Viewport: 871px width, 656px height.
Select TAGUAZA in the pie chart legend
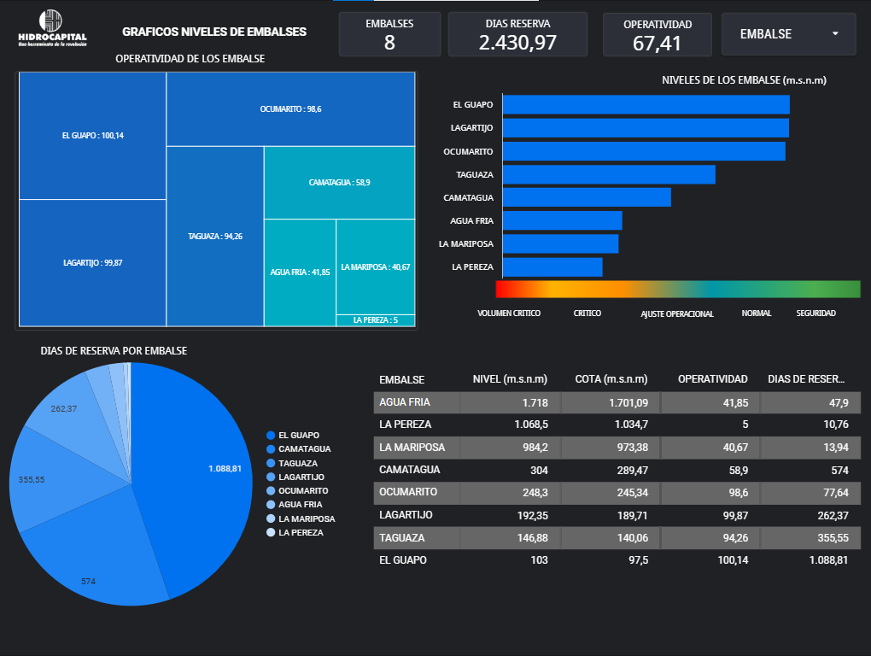297,463
